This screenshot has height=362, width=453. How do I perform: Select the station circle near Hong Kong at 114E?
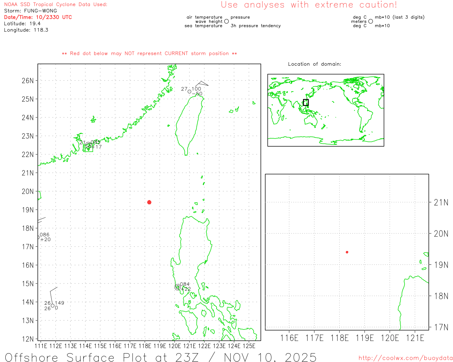tap(88, 145)
